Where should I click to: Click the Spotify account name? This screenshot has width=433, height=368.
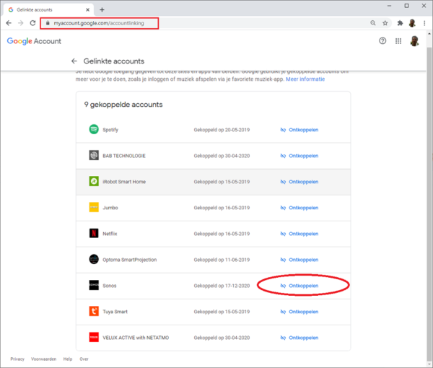(x=110, y=130)
